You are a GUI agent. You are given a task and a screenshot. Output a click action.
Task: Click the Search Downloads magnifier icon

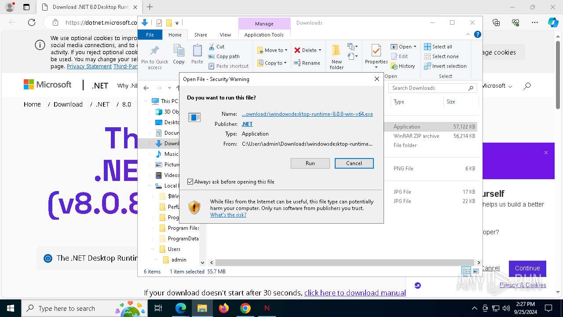coord(471,88)
